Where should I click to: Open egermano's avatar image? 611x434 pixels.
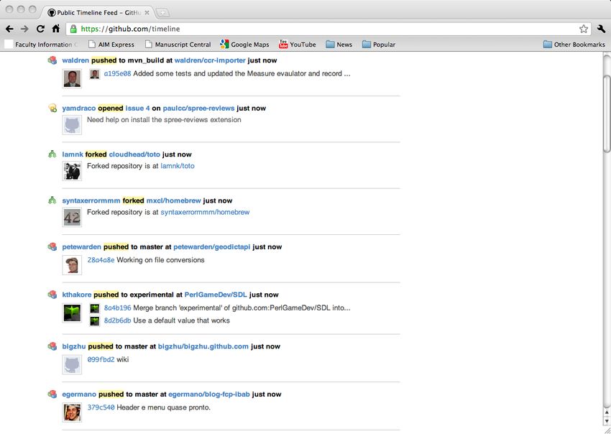coord(72,412)
